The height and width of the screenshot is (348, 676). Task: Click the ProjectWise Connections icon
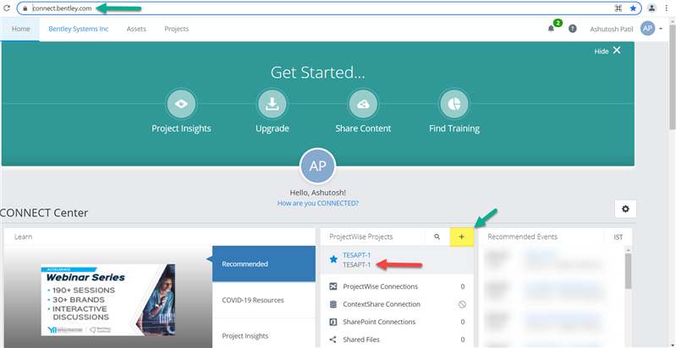tap(333, 286)
